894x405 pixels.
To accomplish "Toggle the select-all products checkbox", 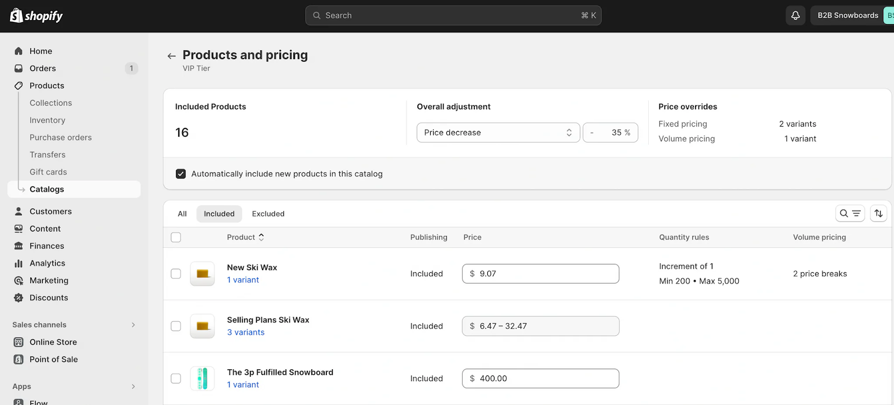I will (x=176, y=237).
